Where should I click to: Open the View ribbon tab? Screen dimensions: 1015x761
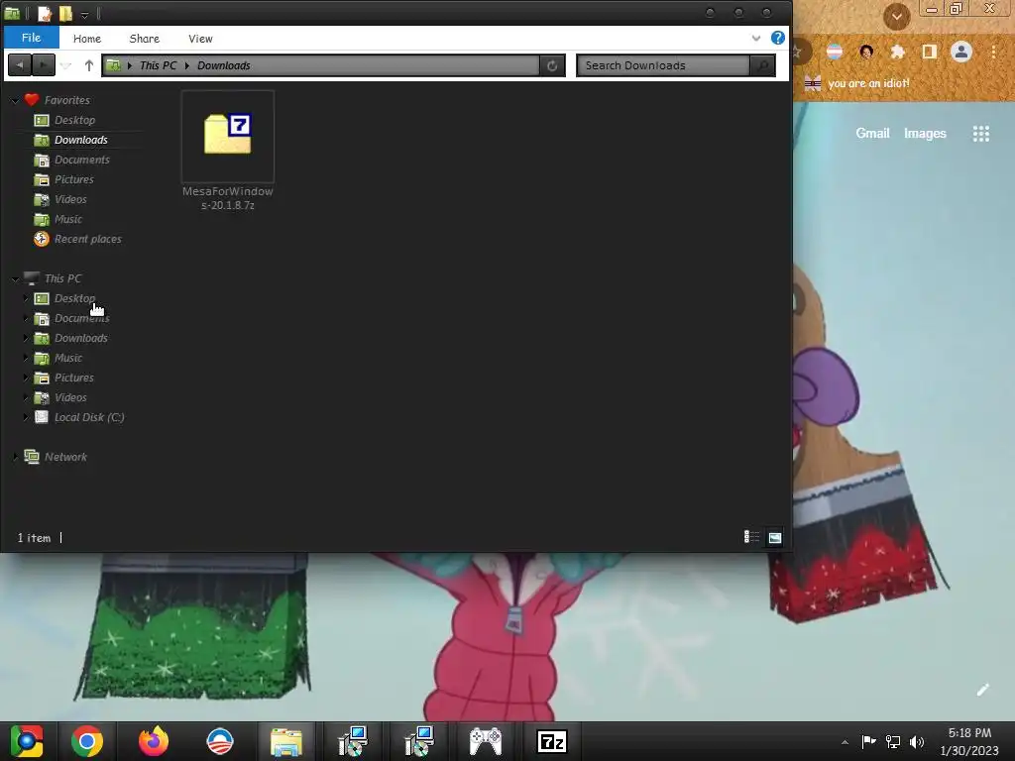tap(200, 39)
